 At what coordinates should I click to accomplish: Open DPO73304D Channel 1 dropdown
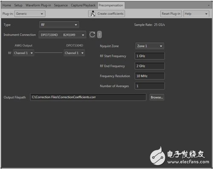[x=74, y=53]
